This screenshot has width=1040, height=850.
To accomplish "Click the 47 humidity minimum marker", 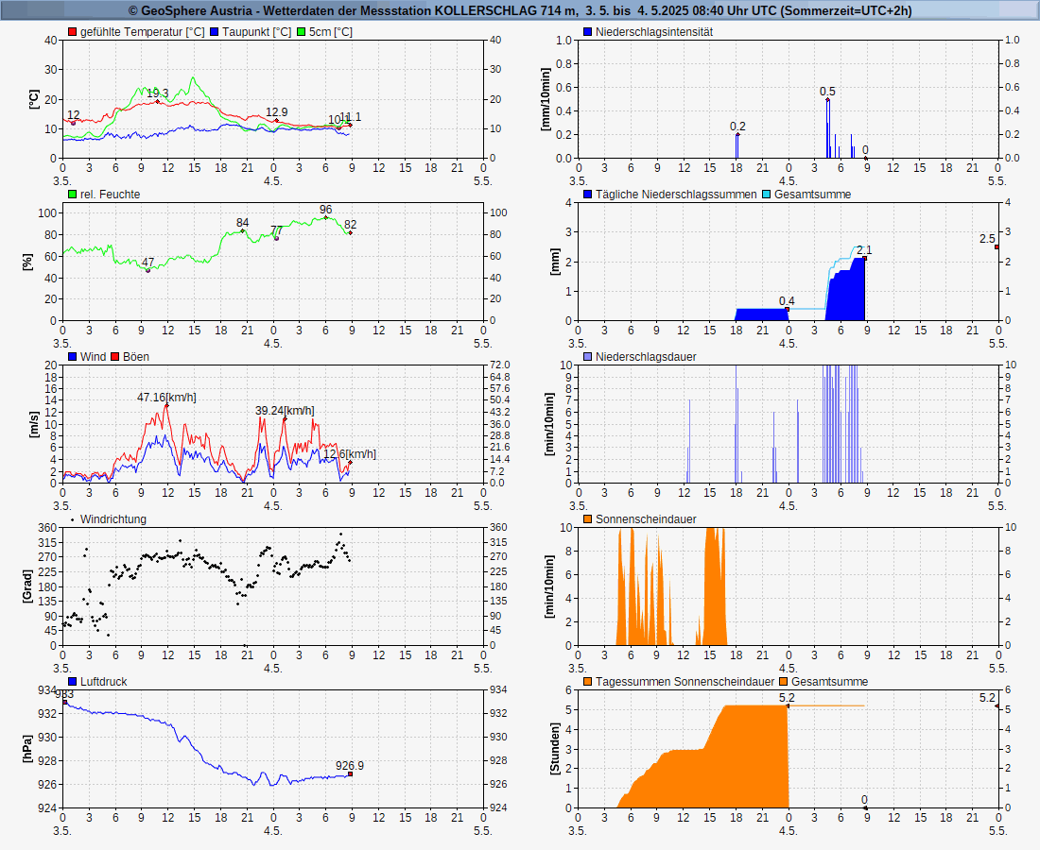I will 147,270.
